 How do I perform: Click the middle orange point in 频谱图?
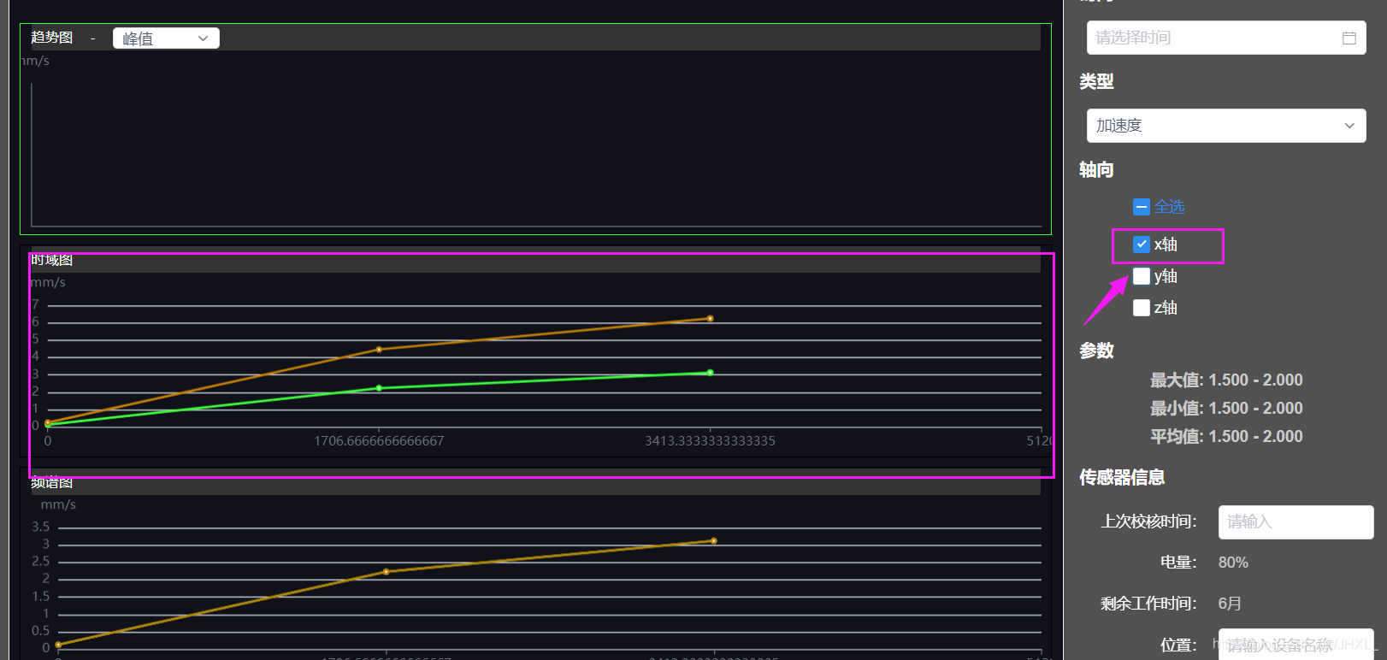point(386,572)
